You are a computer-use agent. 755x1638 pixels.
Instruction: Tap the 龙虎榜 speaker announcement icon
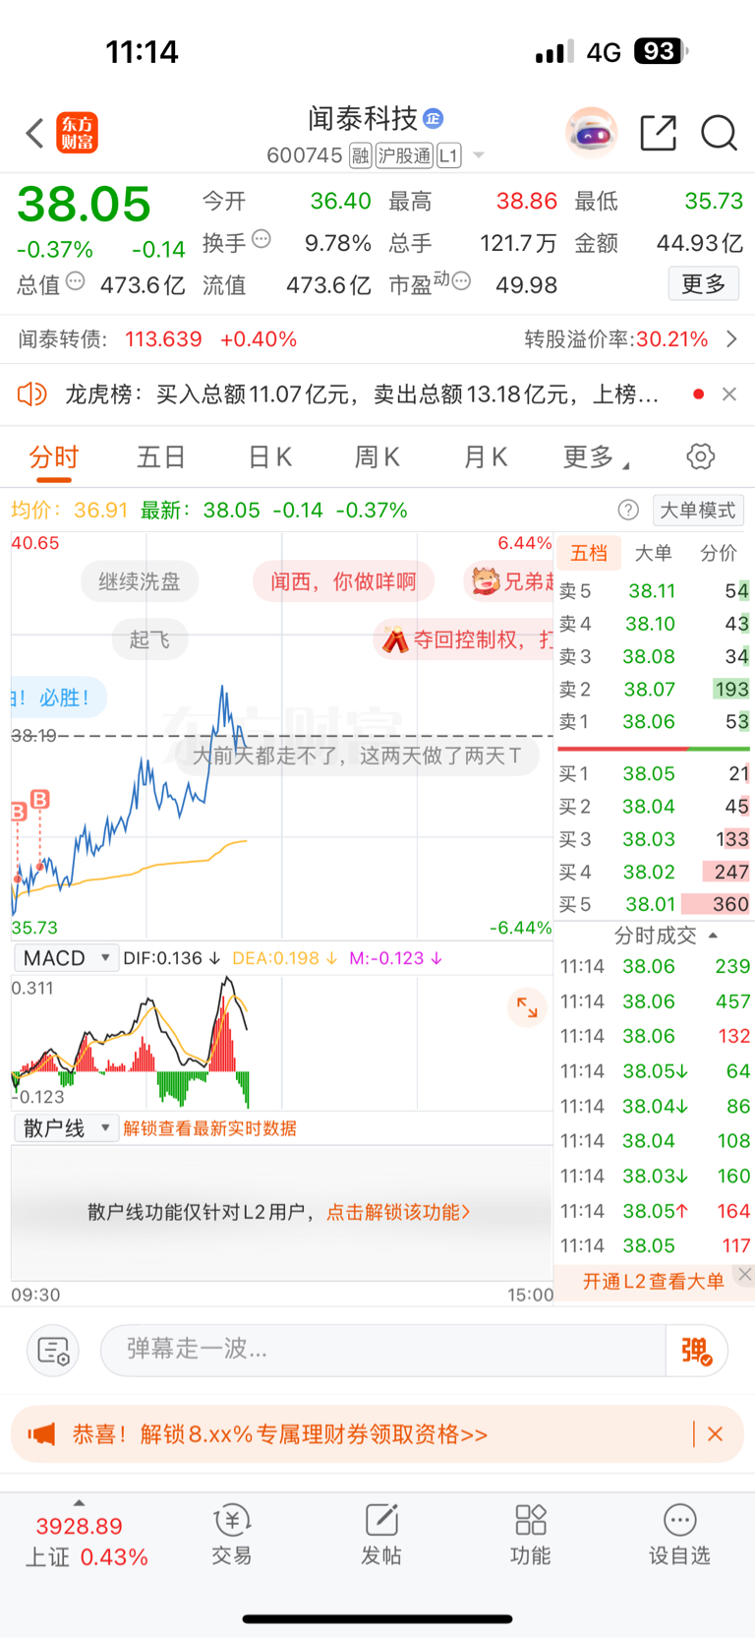point(32,394)
